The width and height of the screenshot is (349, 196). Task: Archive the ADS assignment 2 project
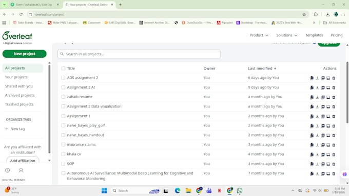(328, 78)
